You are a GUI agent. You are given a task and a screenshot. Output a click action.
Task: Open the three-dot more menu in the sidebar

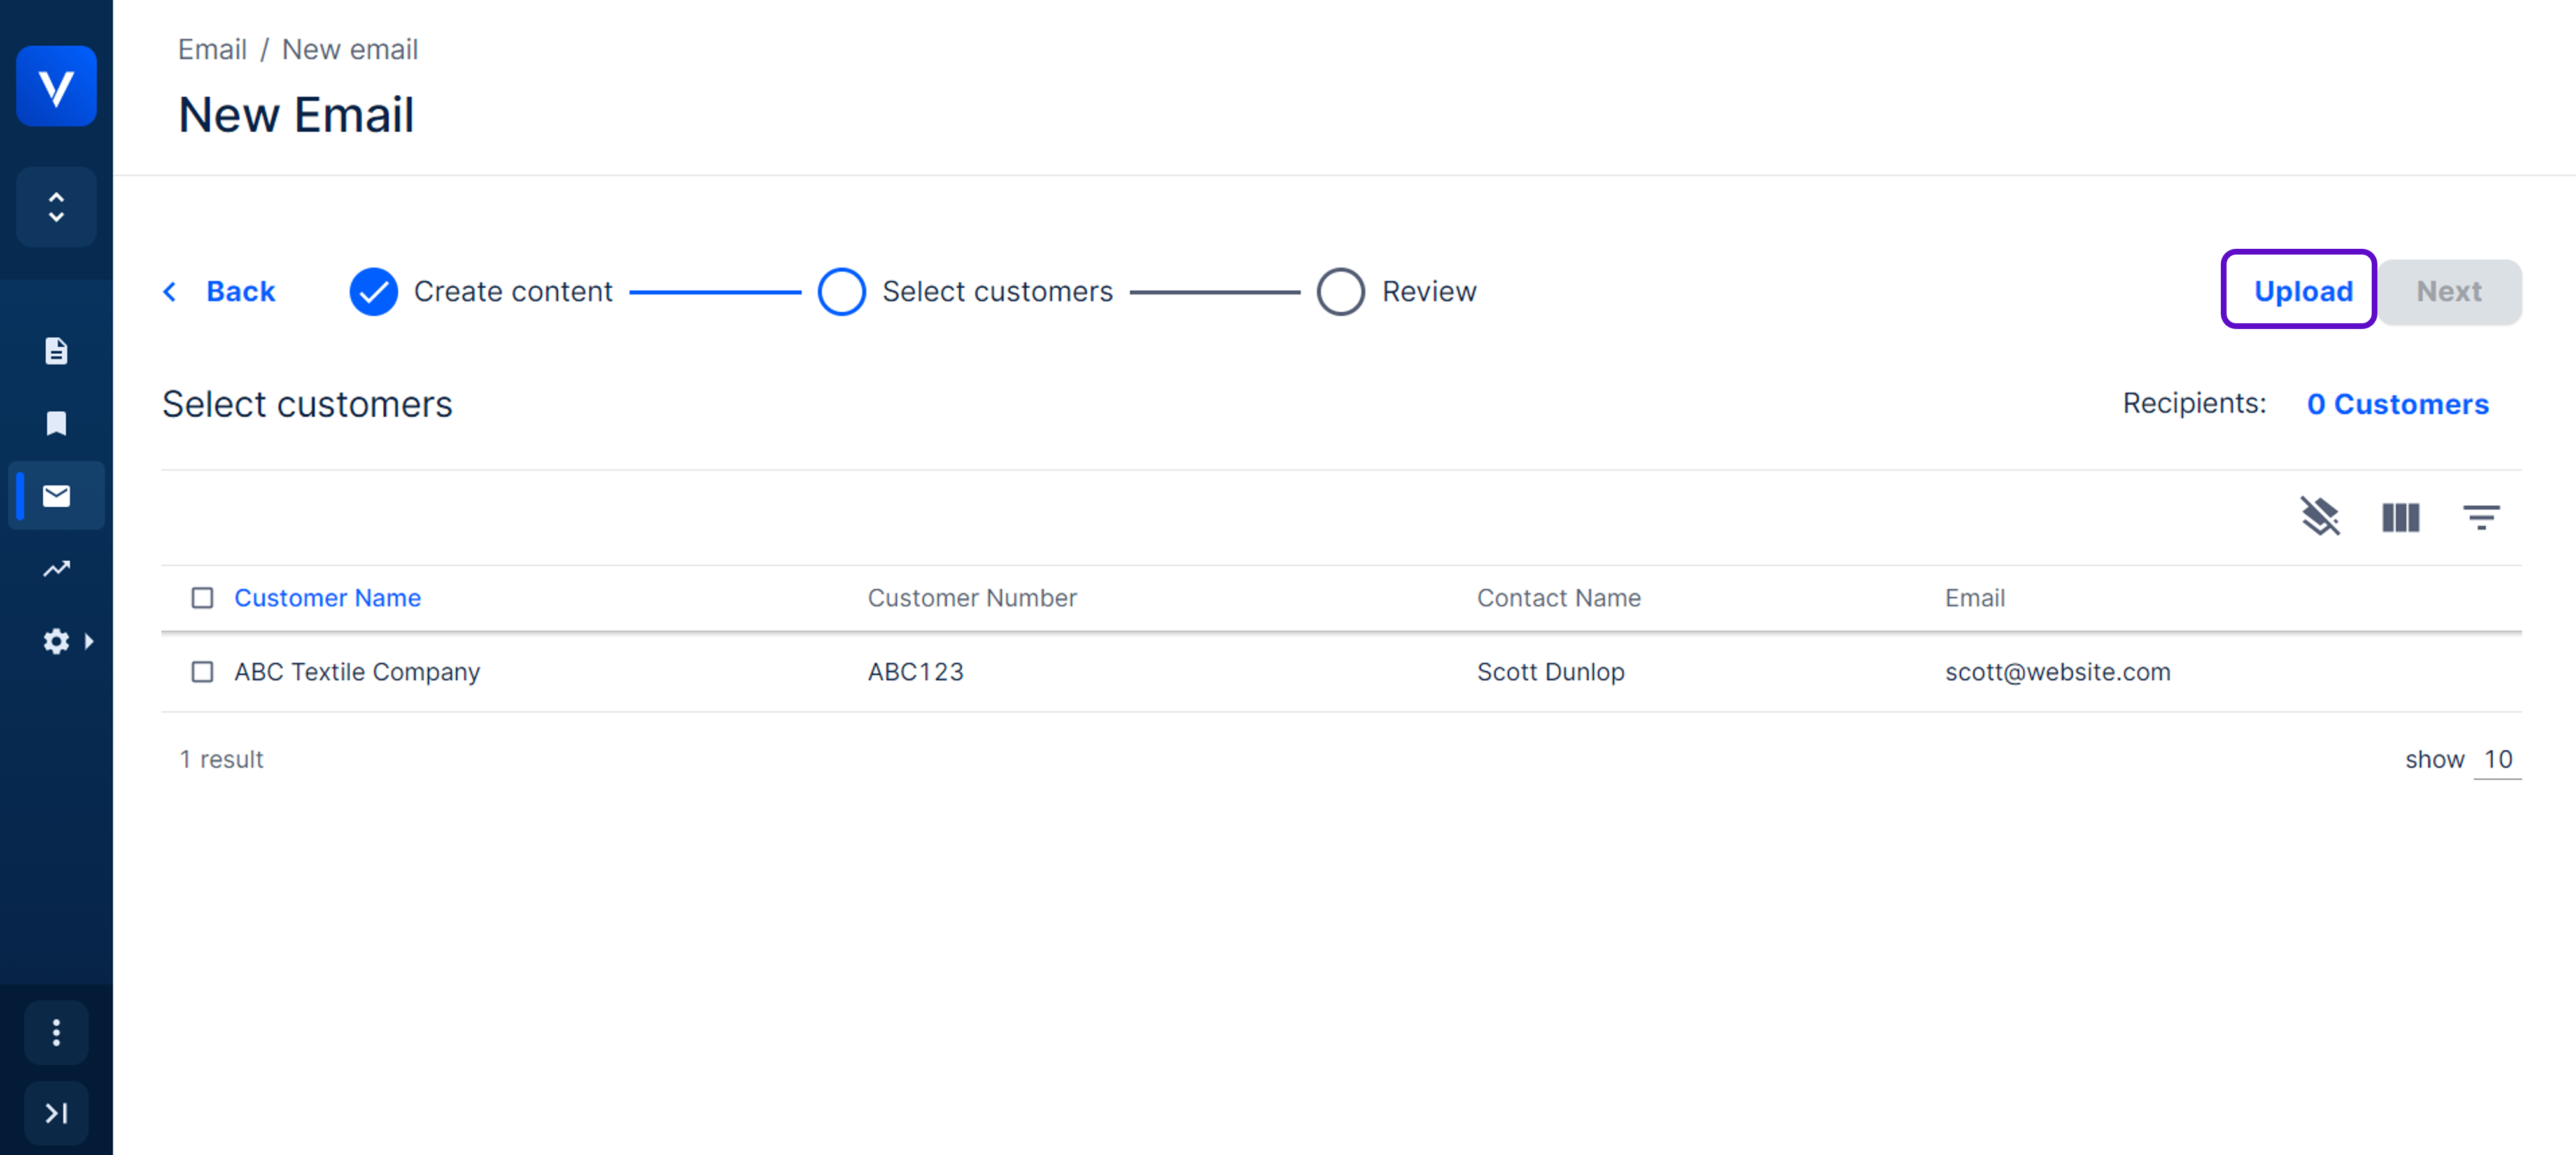point(56,1032)
